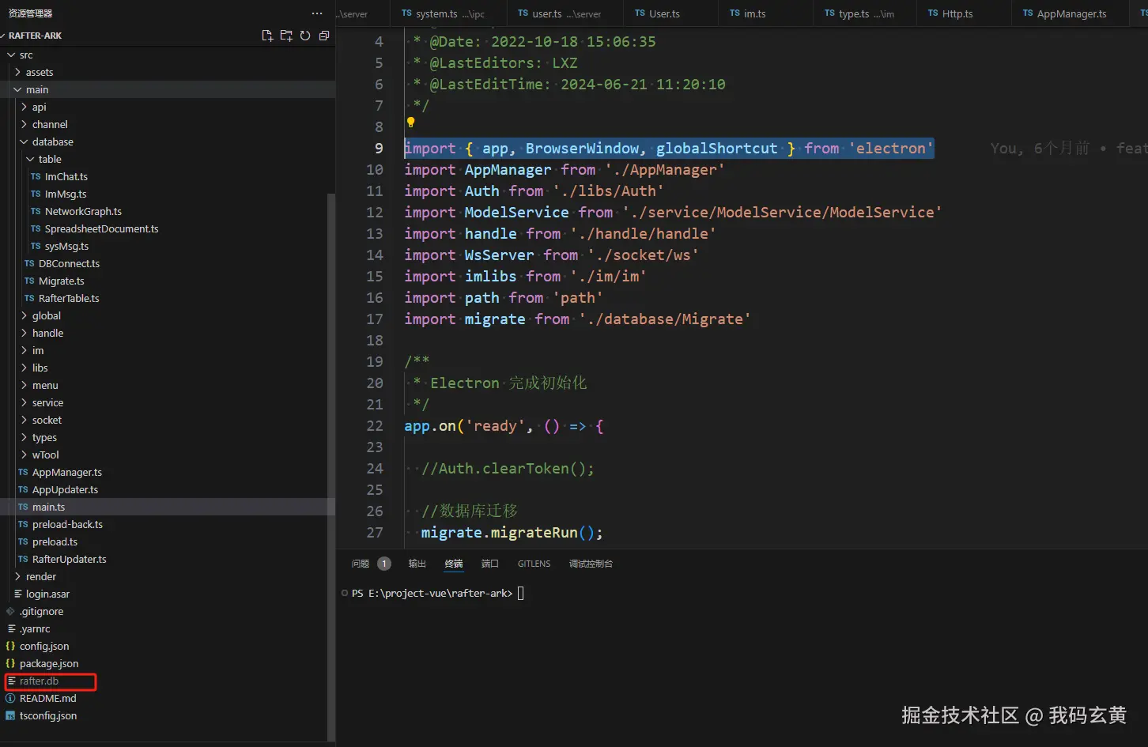Expand the socket folder
The height and width of the screenshot is (747, 1148).
coord(24,420)
